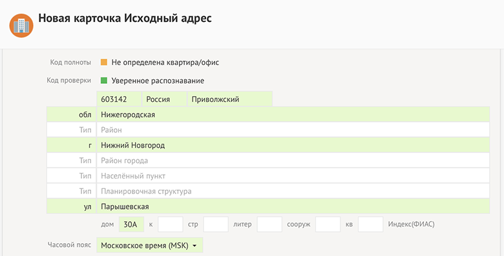The height and width of the screenshot is (256, 504).
Task: Click the Индекс(ФИАС) label
Action: (411, 224)
